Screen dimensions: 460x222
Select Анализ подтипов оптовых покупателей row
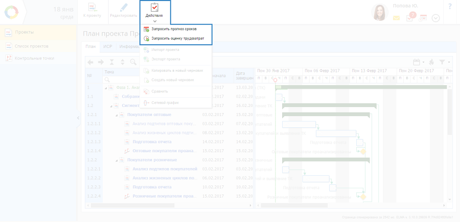coord(169,124)
